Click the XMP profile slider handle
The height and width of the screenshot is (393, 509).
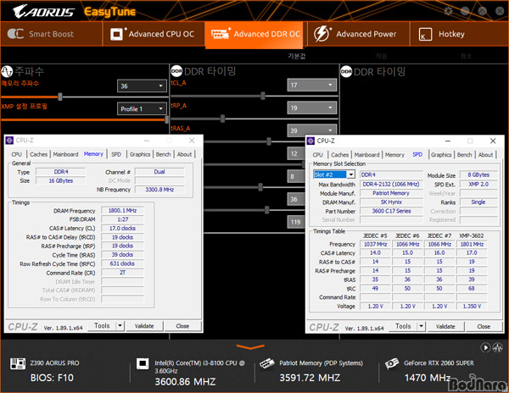pos(167,119)
